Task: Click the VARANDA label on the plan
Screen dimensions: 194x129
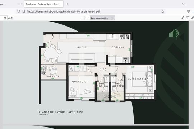Action: pos(53,76)
